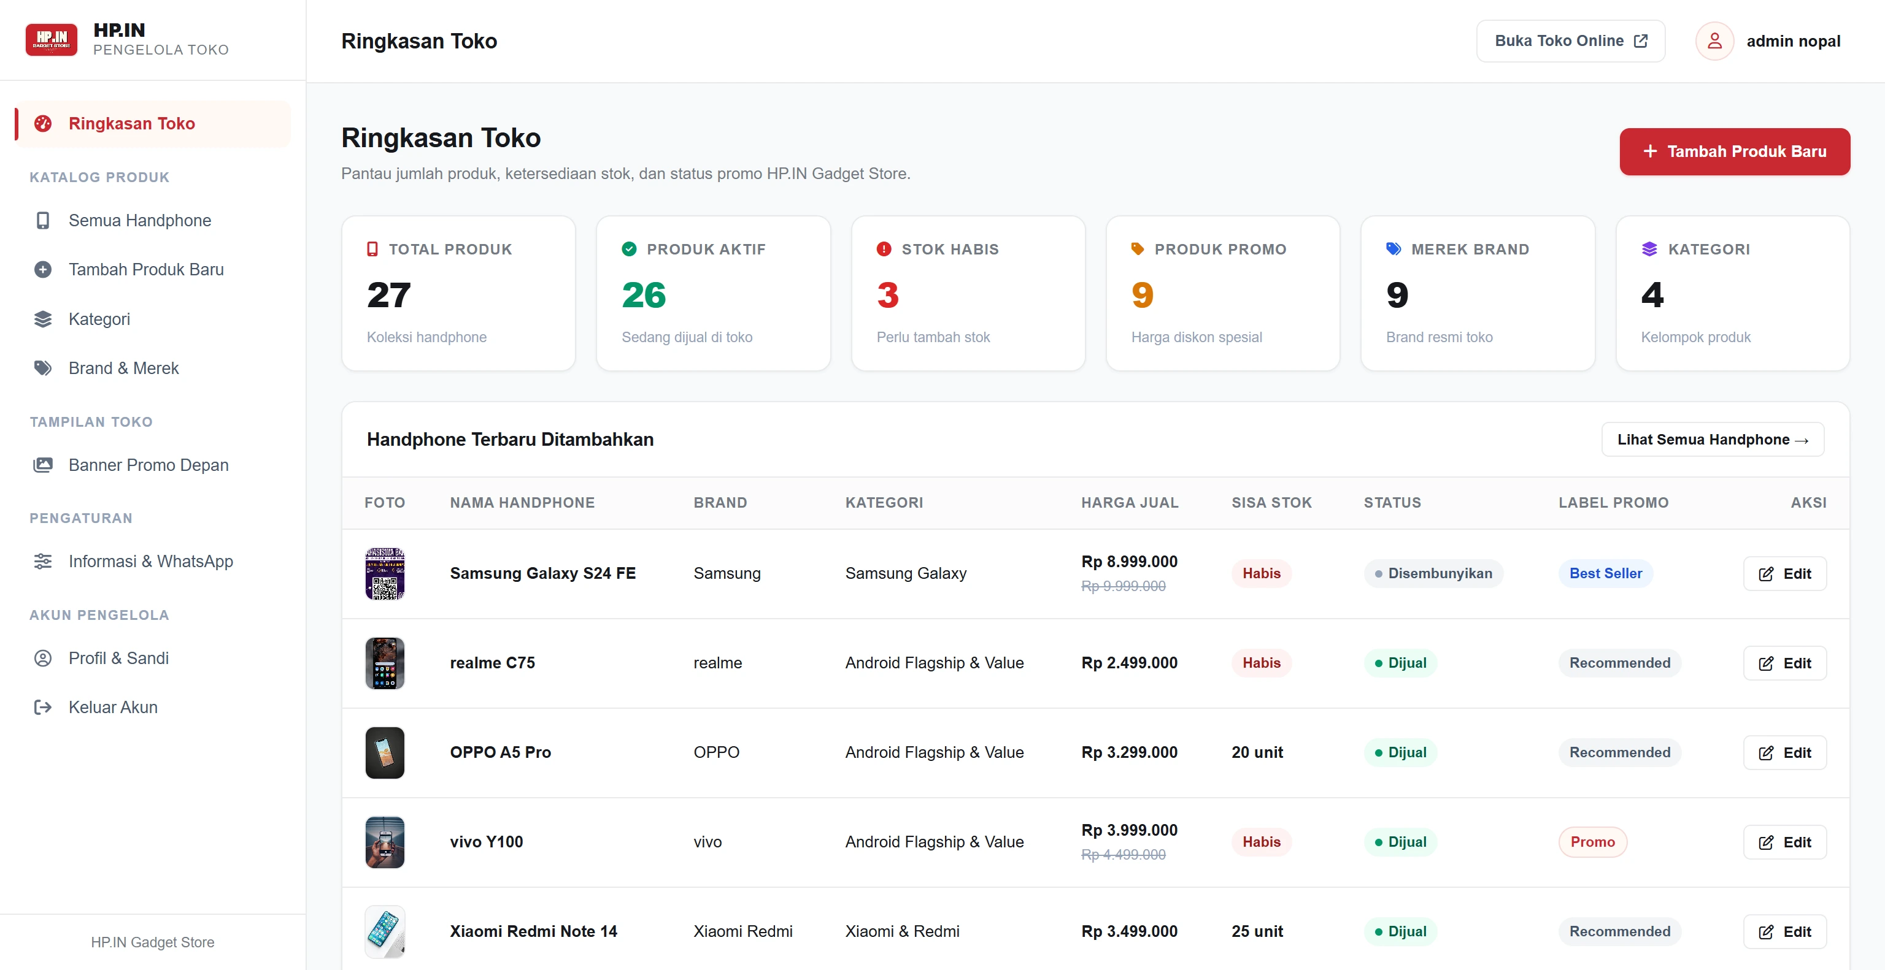Click the Total Produk card showing 27
The width and height of the screenshot is (1885, 970).
click(459, 294)
